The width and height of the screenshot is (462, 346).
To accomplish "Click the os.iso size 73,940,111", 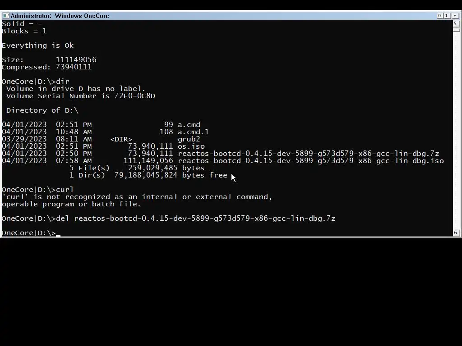I will coord(150,146).
